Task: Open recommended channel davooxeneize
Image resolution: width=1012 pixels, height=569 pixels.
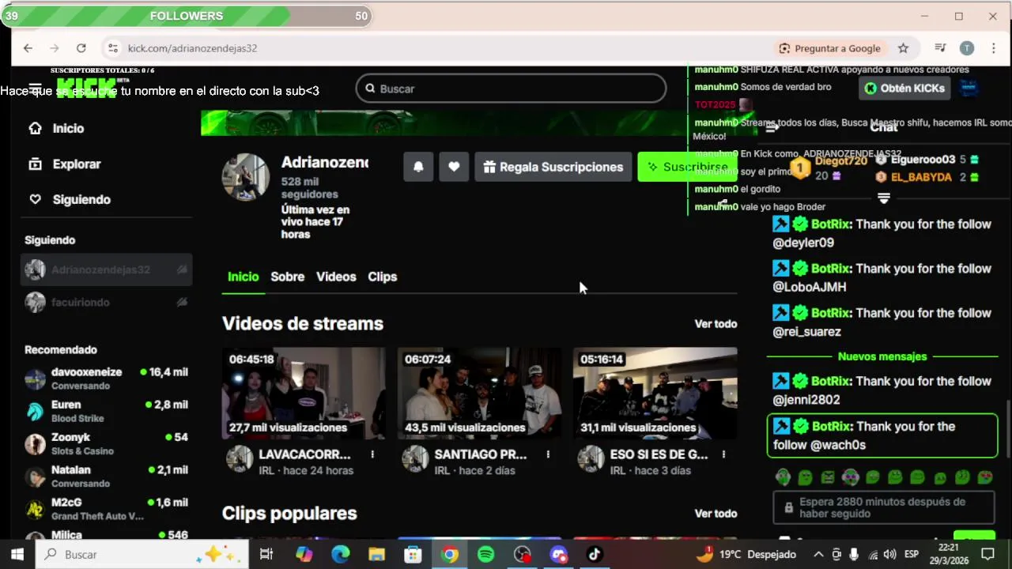Action: 106,379
